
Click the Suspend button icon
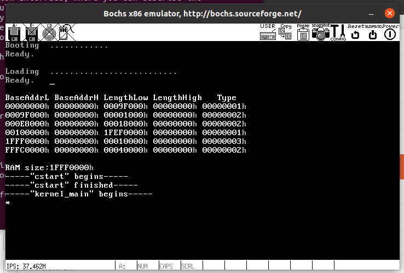pyautogui.click(x=373, y=32)
